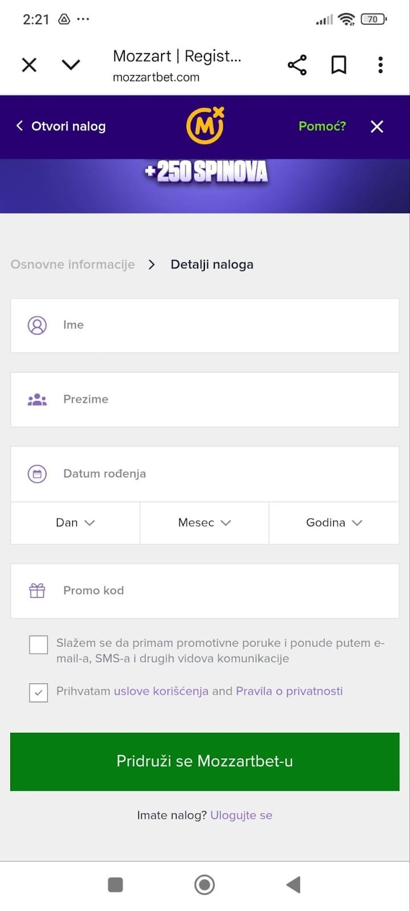Open the three-dot browser menu
This screenshot has height=911, width=410.
click(x=380, y=65)
